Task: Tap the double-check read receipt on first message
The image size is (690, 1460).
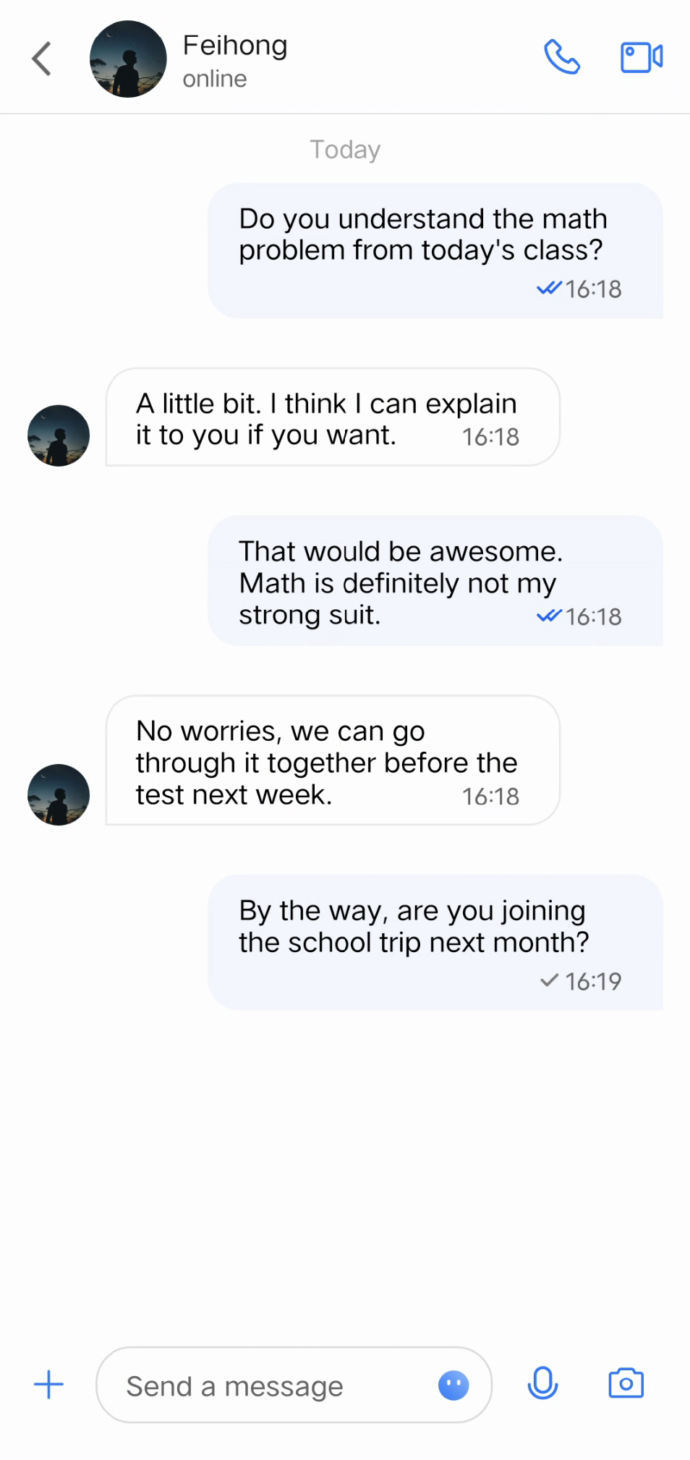Action: point(549,289)
